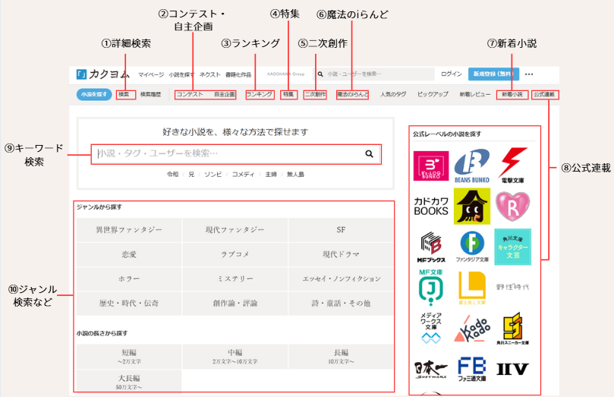This screenshot has height=397, width=614.
Task: Click the ログイン link
Action: click(451, 74)
